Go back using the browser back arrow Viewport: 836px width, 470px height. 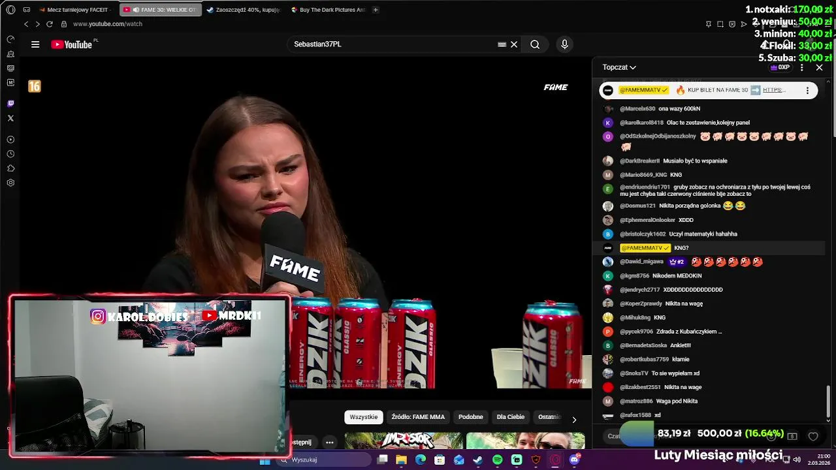click(x=26, y=24)
